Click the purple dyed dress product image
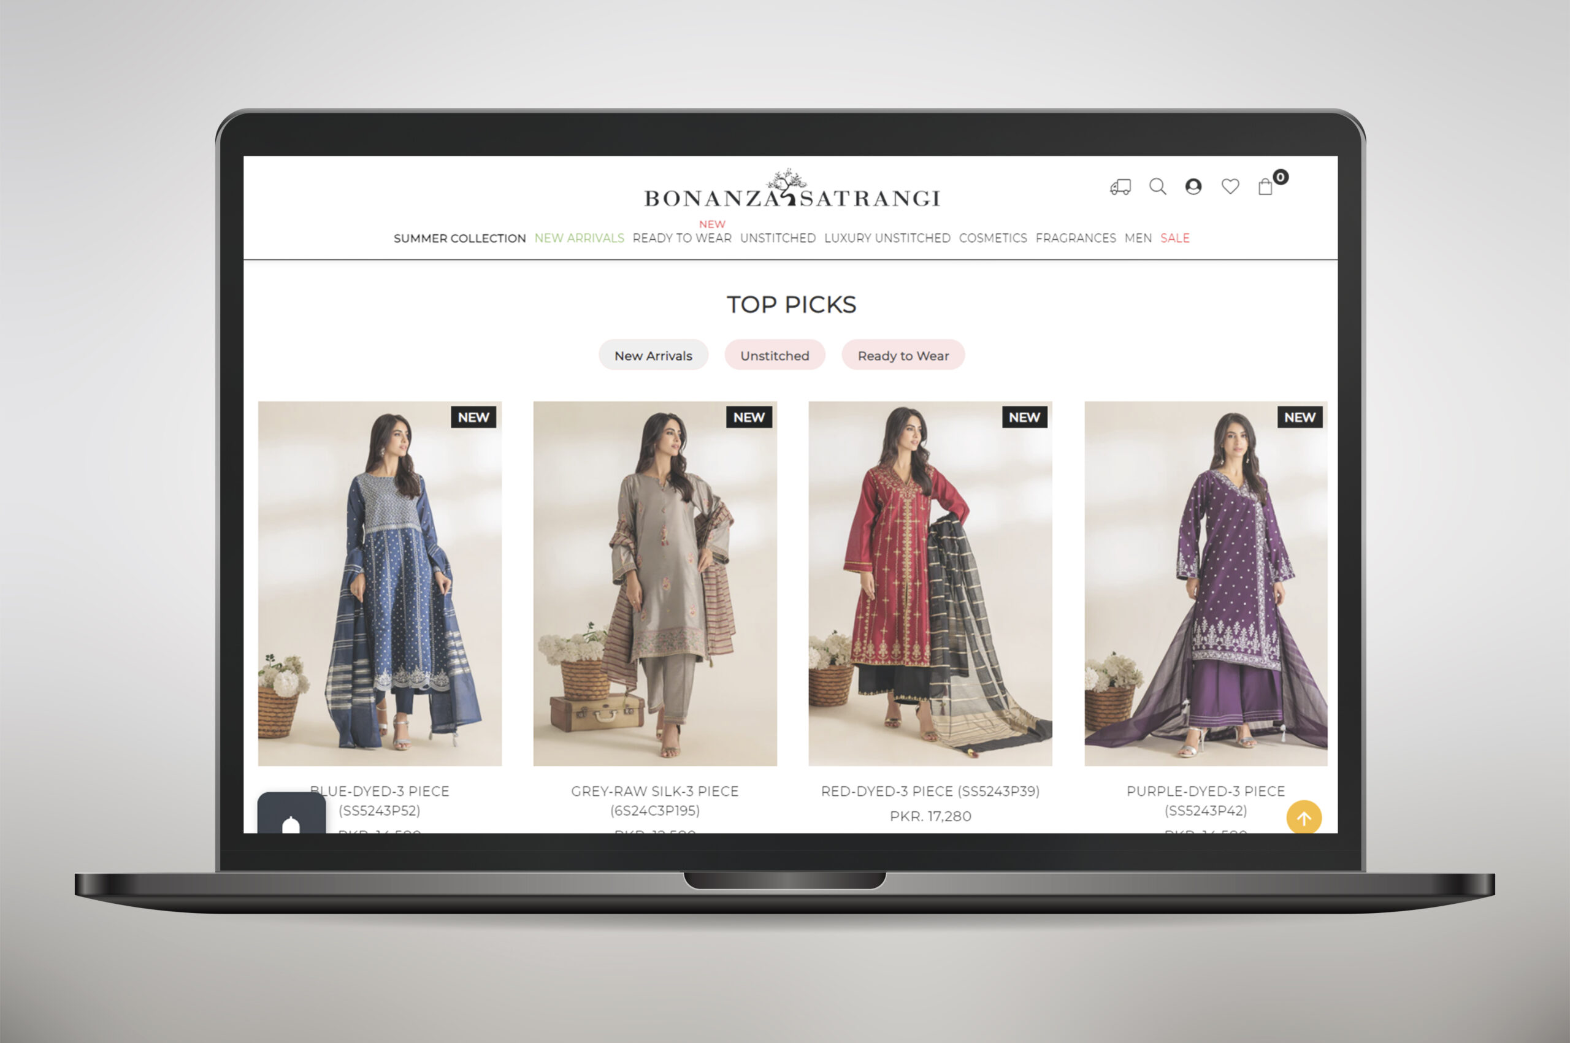 [1206, 583]
